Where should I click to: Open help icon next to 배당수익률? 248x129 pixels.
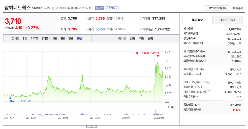point(198,97)
